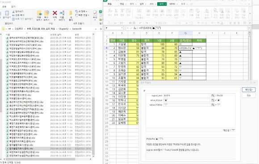Click Copy path in the Explorer ribbon
Image resolution: width=259 pixels, height=164 pixels.
click(x=18, y=15)
